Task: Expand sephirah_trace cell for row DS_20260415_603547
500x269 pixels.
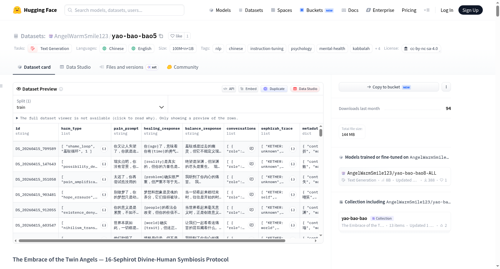Action: click(x=293, y=225)
